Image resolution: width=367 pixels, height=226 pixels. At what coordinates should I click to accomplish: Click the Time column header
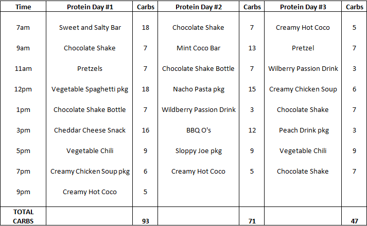[23, 7]
